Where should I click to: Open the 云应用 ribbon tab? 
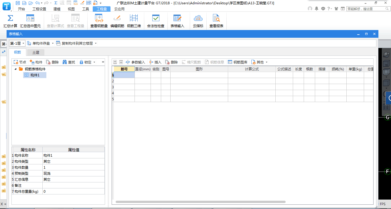pos(119,9)
